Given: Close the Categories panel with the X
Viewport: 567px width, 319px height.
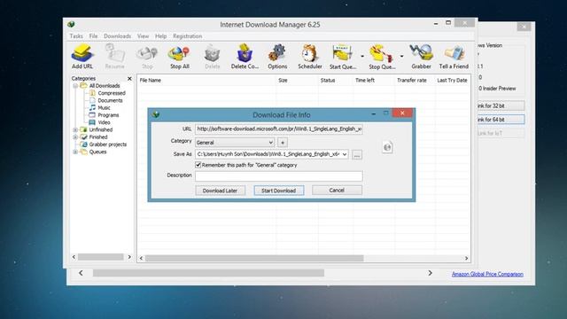Looking at the screenshot, I should 129,78.
